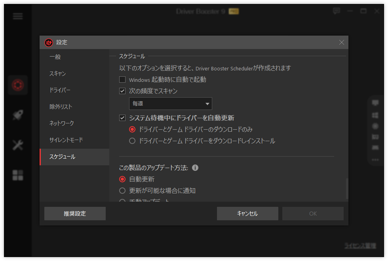Click the red scan icon in left sidebar
Viewport: 388px width, 261px height.
click(x=18, y=85)
